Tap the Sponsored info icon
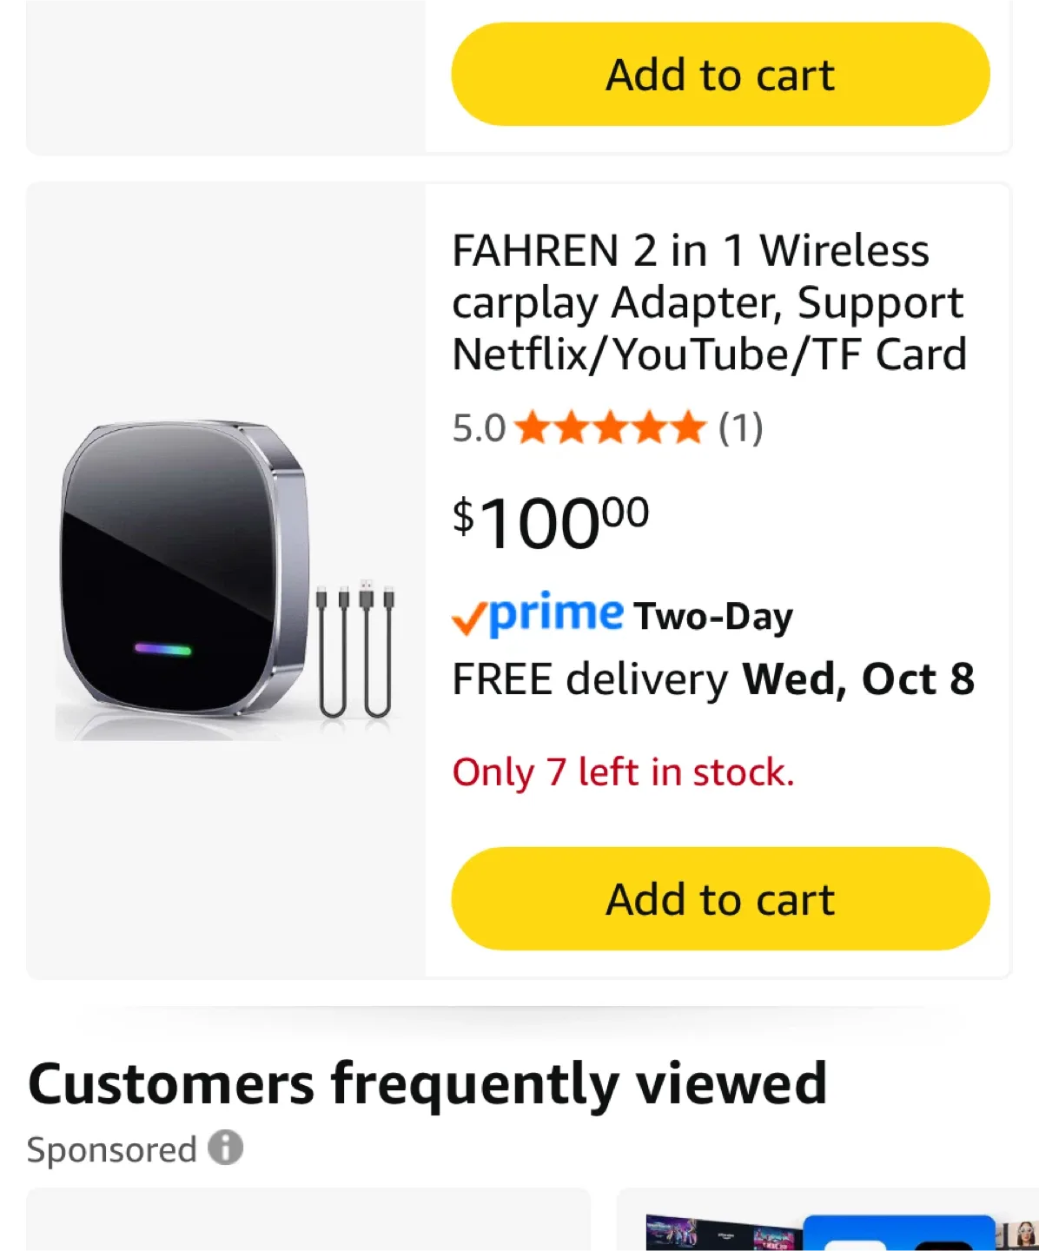The width and height of the screenshot is (1039, 1251). coord(225,1148)
